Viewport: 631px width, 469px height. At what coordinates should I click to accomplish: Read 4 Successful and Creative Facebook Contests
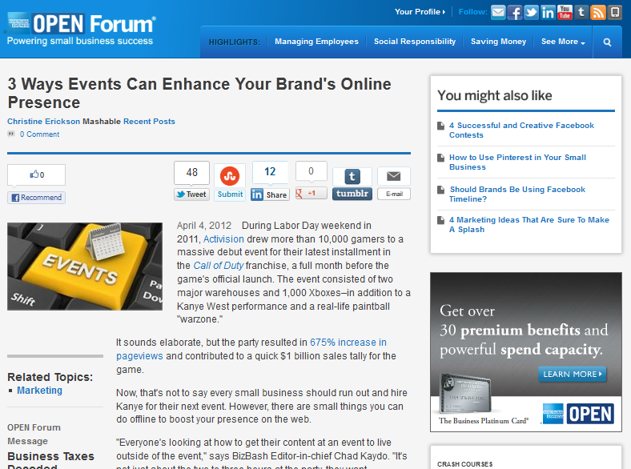click(x=521, y=130)
